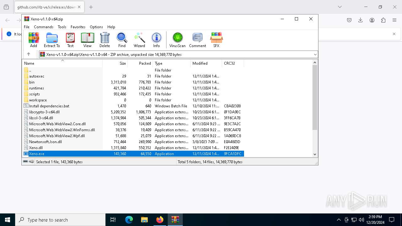Open Firefox extensions puzzle icon
Screen dimensions: 402x226
coord(383,20)
